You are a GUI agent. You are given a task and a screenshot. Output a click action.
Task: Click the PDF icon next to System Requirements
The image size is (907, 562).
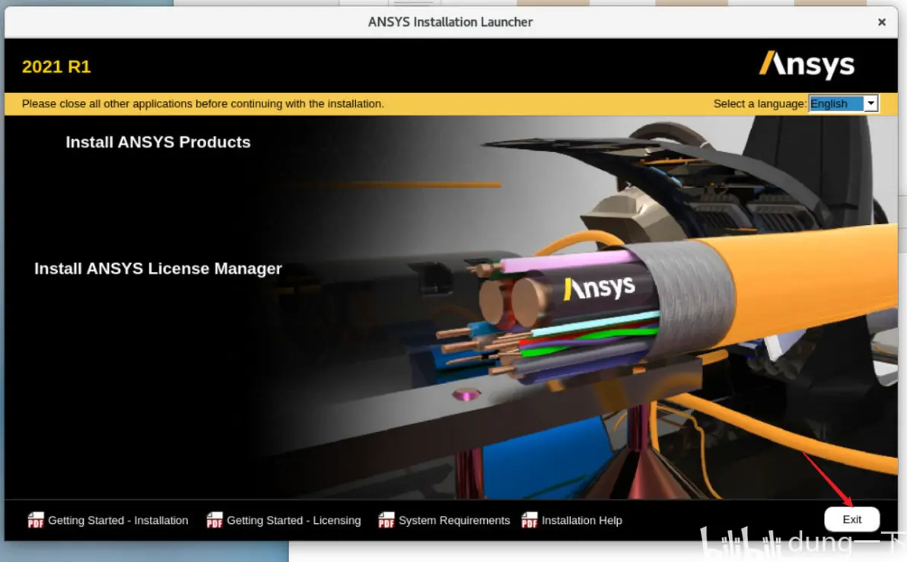coord(387,520)
